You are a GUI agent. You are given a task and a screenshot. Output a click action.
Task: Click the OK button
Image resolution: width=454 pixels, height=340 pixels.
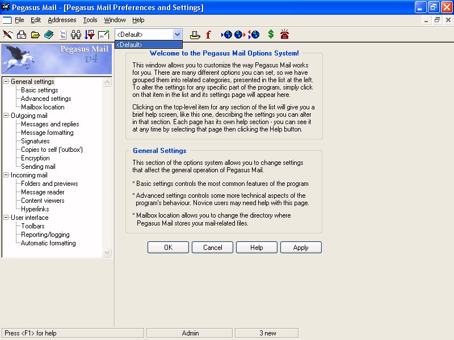[x=168, y=248]
